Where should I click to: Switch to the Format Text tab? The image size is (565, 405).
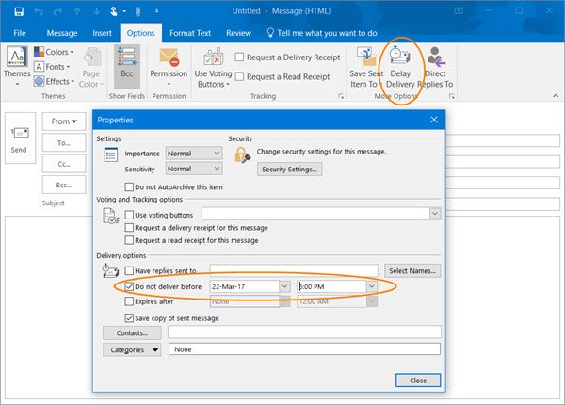188,32
